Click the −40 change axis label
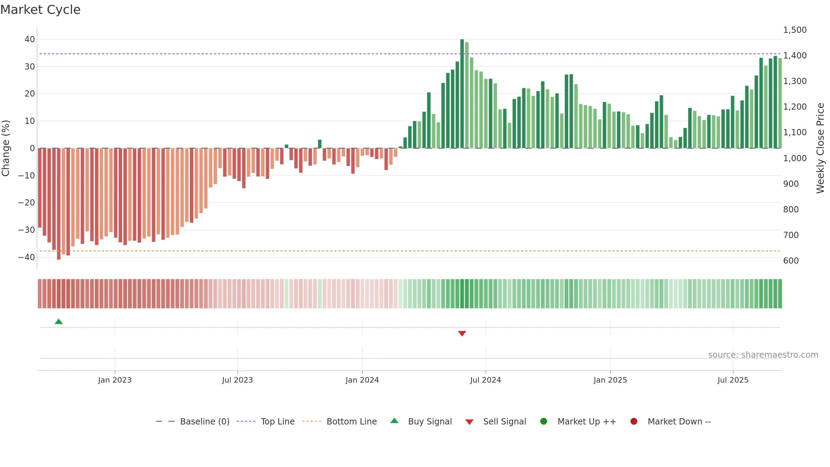The image size is (830, 467). pyautogui.click(x=27, y=257)
